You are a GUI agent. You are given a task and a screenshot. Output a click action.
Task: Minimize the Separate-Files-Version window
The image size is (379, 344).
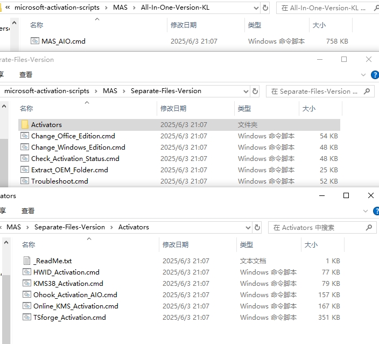[x=320, y=59]
